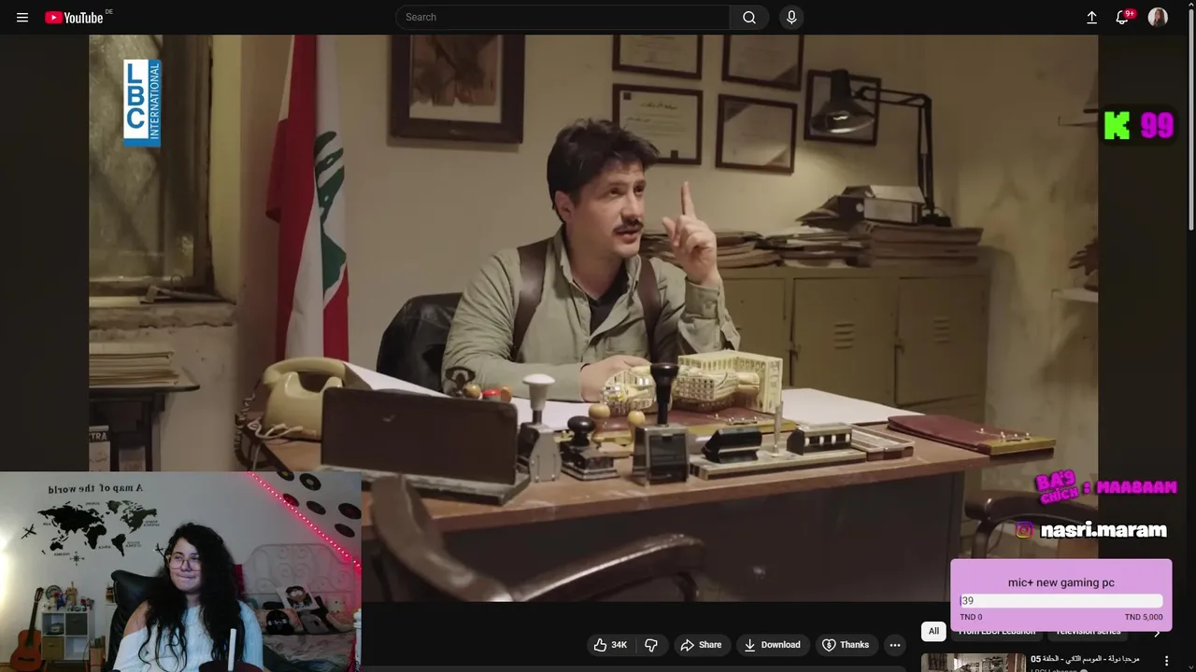This screenshot has width=1196, height=672.
Task: Open the recommended video thumbnail for episode 05
Action: pos(974,662)
